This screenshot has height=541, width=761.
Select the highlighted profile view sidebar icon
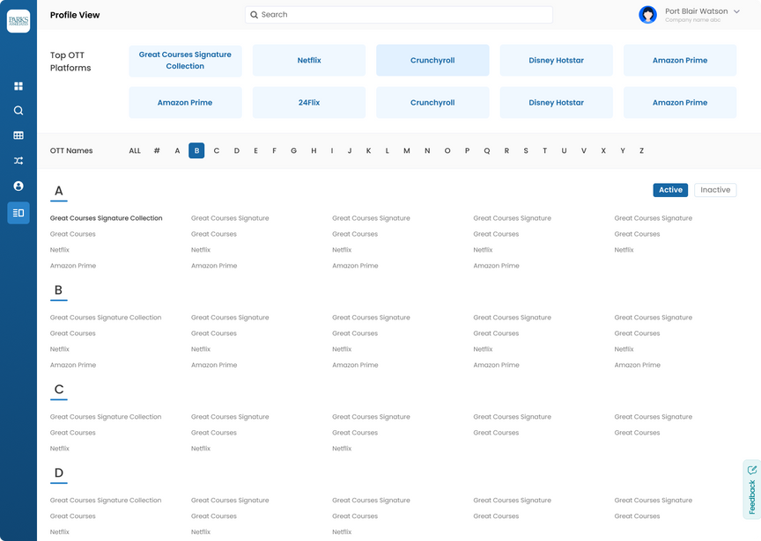(18, 213)
